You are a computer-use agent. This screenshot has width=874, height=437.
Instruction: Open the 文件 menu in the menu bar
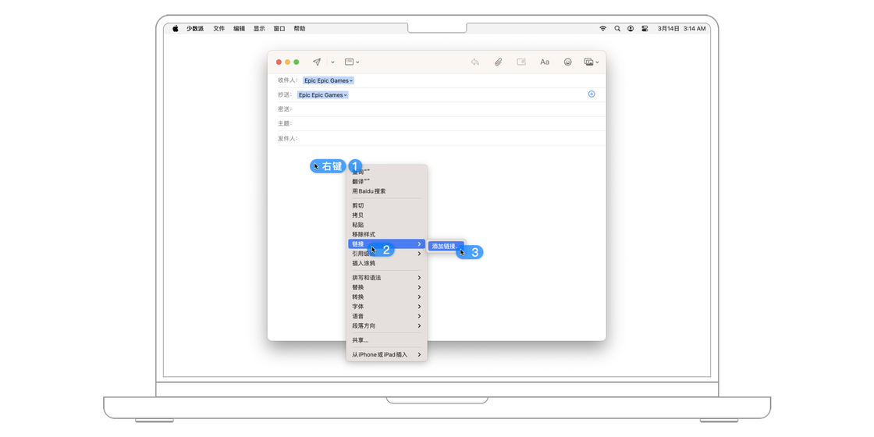pos(219,28)
